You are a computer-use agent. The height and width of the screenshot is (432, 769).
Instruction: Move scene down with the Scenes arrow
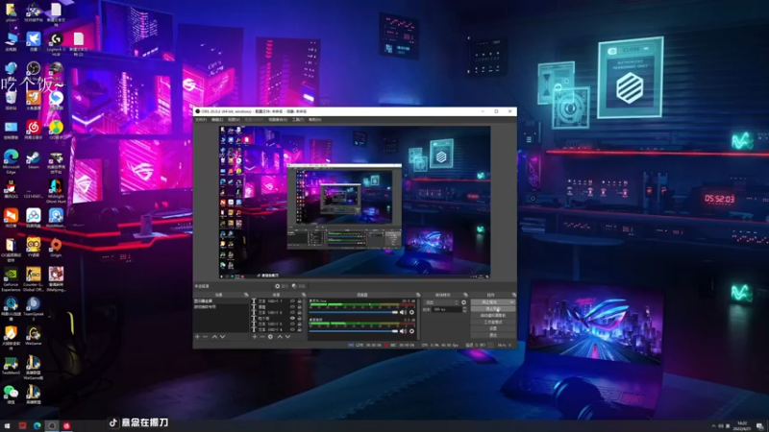click(223, 337)
